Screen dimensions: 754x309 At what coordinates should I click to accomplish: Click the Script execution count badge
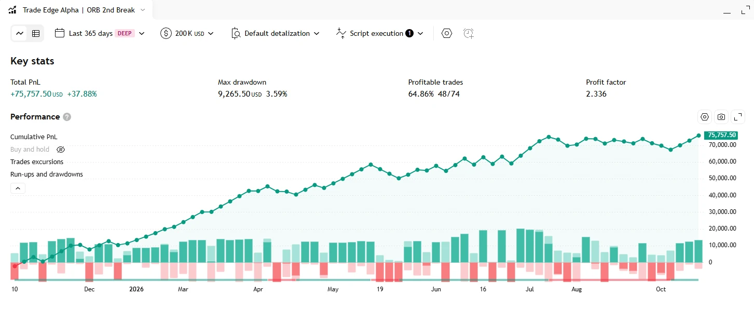409,33
